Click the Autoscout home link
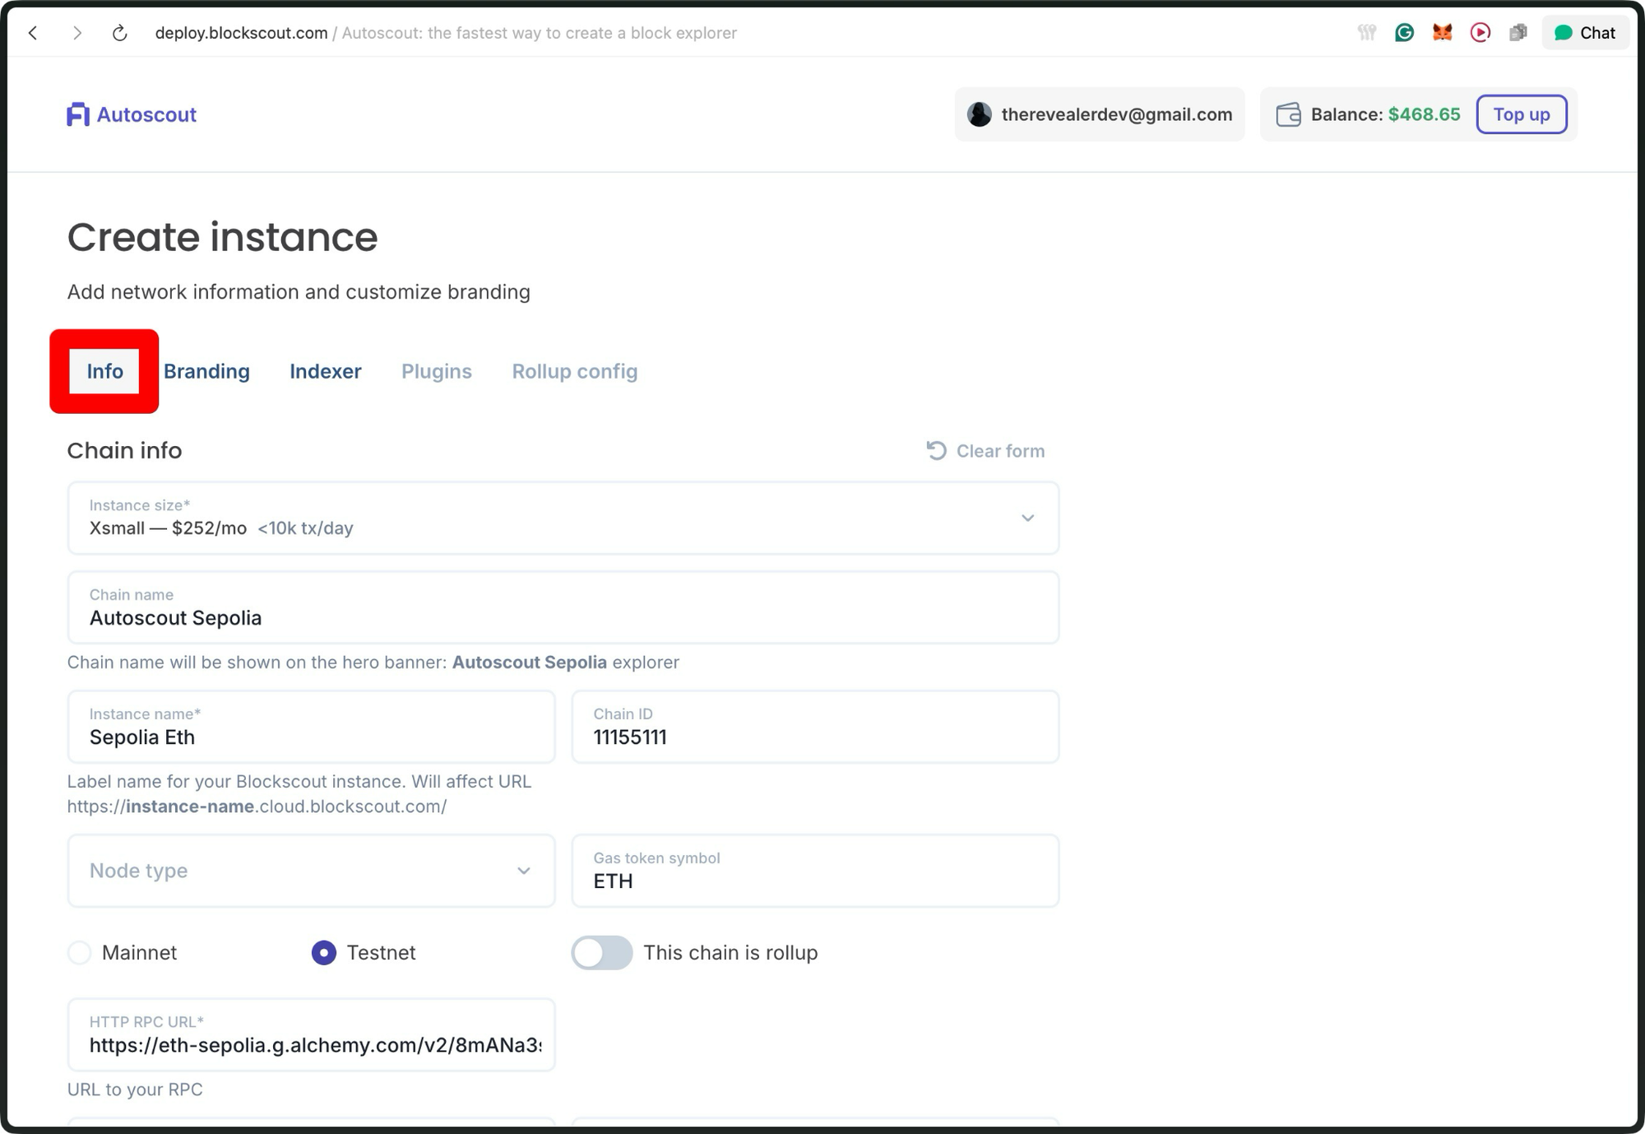The height and width of the screenshot is (1134, 1645). tap(132, 114)
